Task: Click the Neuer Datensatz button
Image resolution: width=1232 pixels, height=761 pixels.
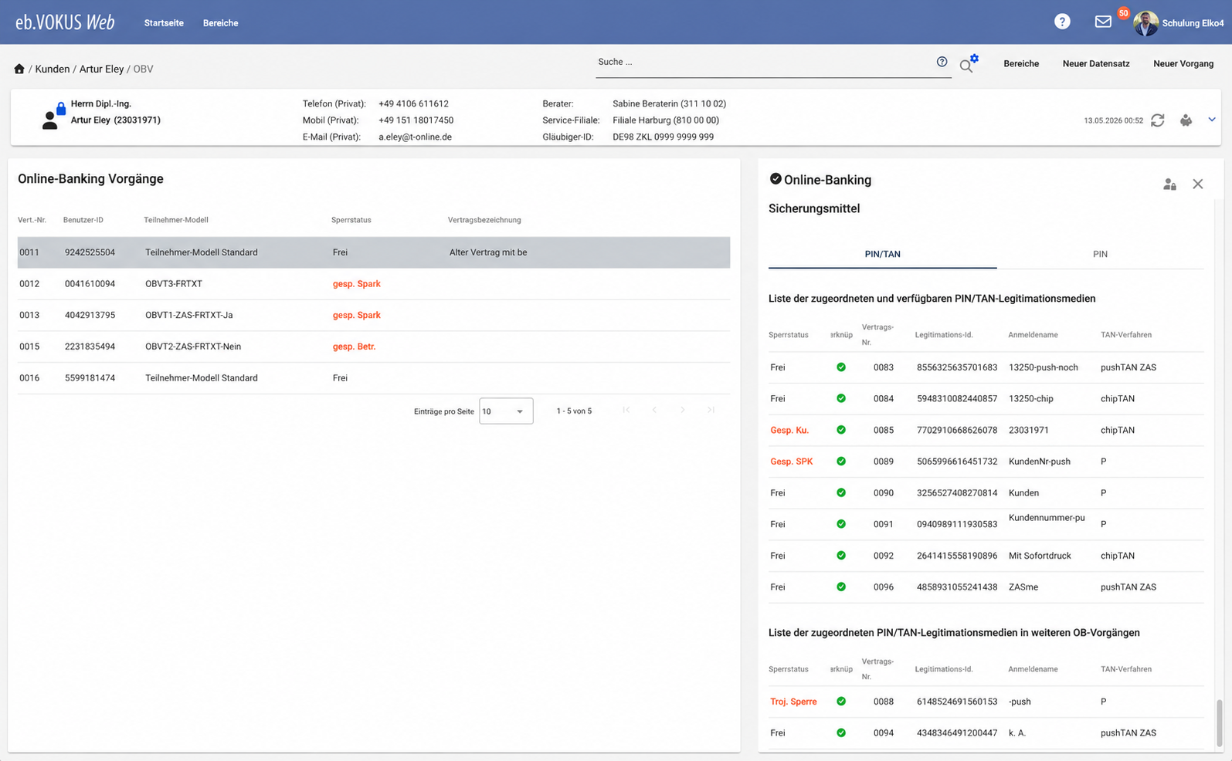Action: point(1095,63)
